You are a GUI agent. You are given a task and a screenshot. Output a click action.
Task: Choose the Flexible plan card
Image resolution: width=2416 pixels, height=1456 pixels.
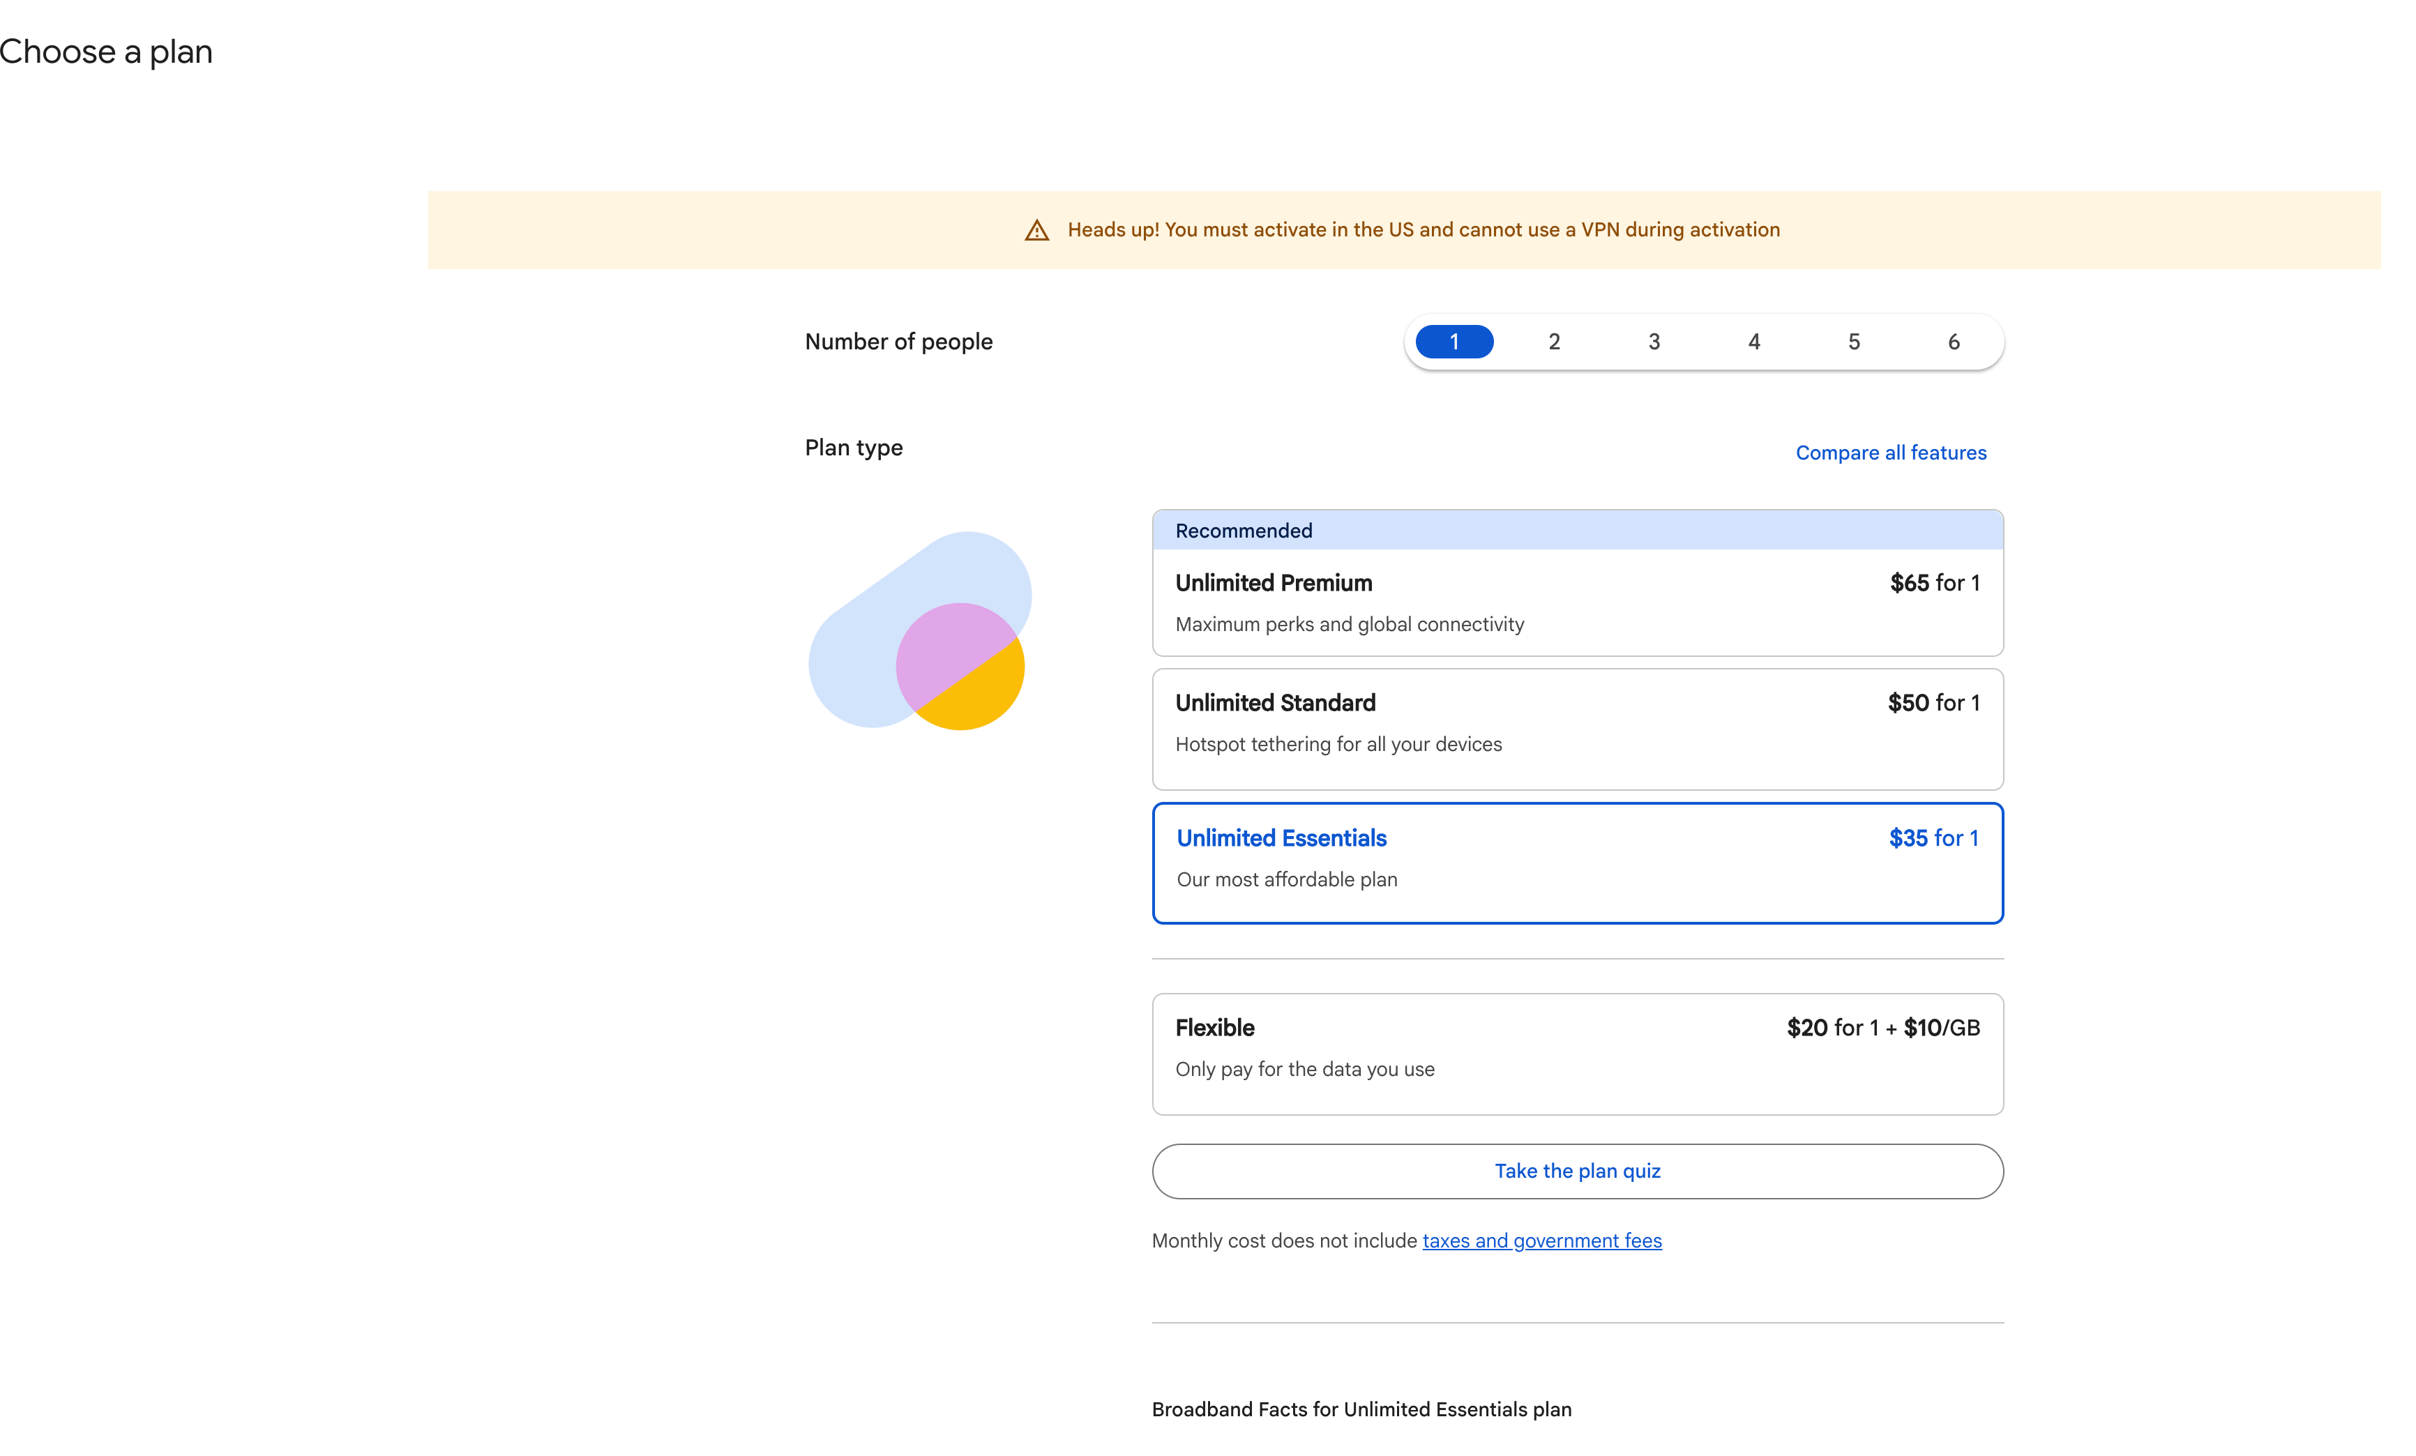(1577, 1053)
